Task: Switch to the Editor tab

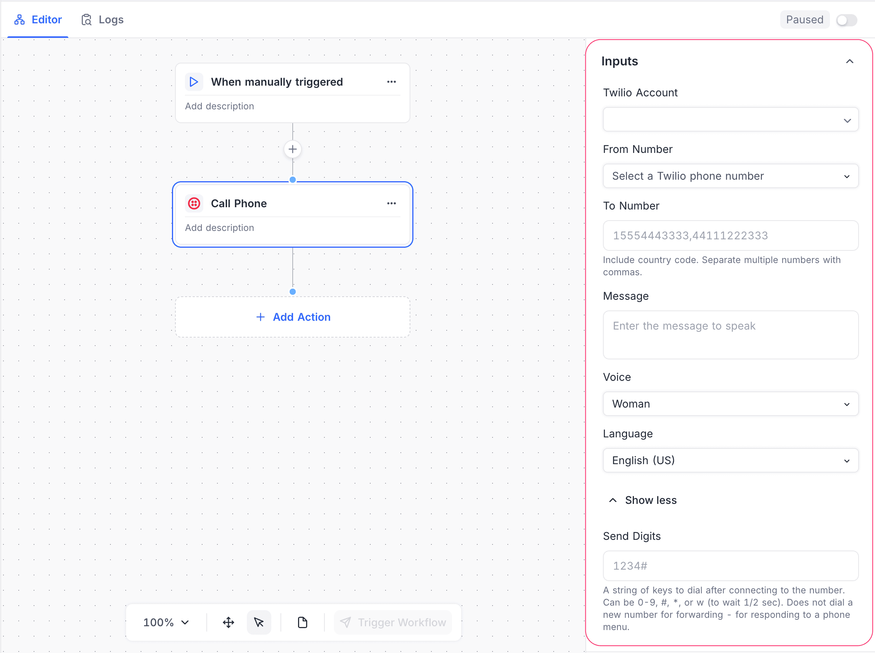Action: tap(38, 19)
